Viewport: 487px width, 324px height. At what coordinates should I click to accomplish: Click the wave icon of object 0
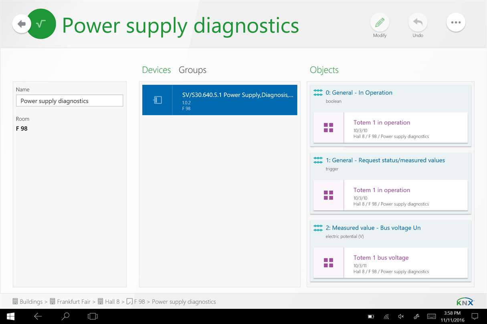click(318, 93)
